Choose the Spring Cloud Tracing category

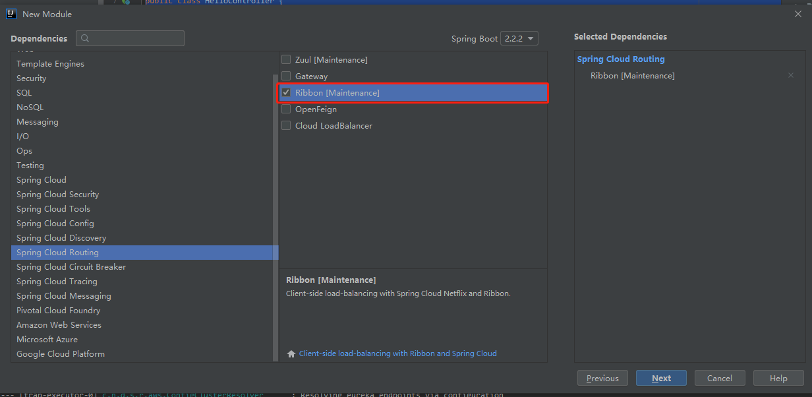142,282
